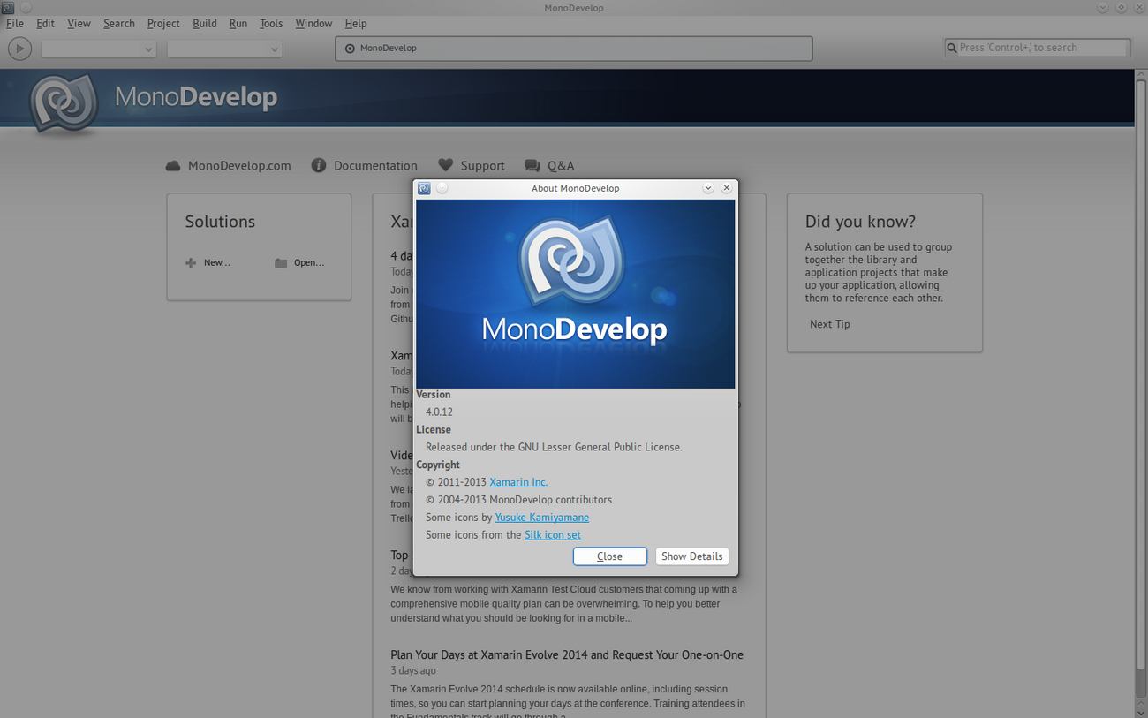Click into the Control+, search field
The image size is (1148, 718).
click(1038, 48)
